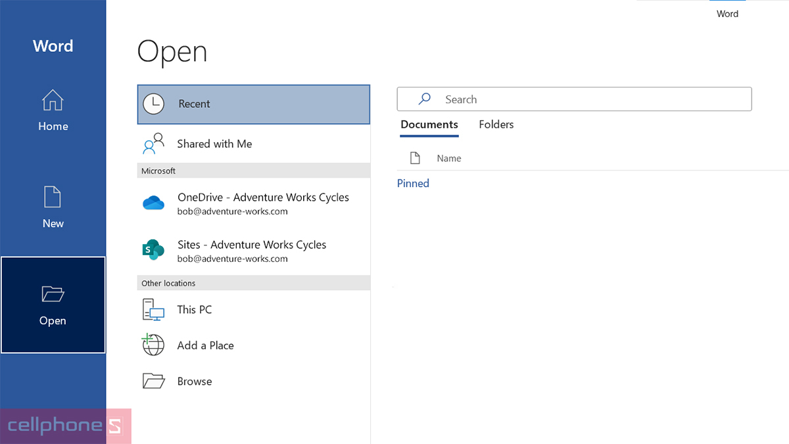Click the New blank page icon
This screenshot has width=789, height=444.
[53, 197]
